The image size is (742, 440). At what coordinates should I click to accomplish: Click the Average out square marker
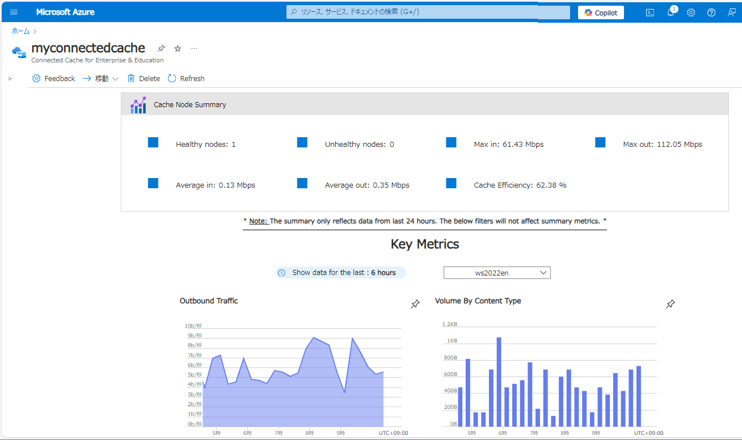[x=302, y=183]
